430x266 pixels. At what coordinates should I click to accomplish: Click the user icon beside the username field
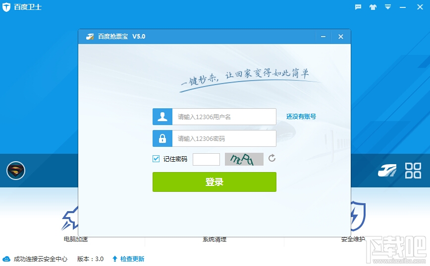coord(162,117)
